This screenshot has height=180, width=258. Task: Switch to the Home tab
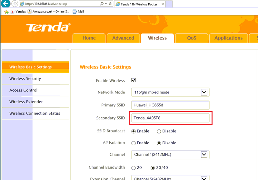coord(89,38)
